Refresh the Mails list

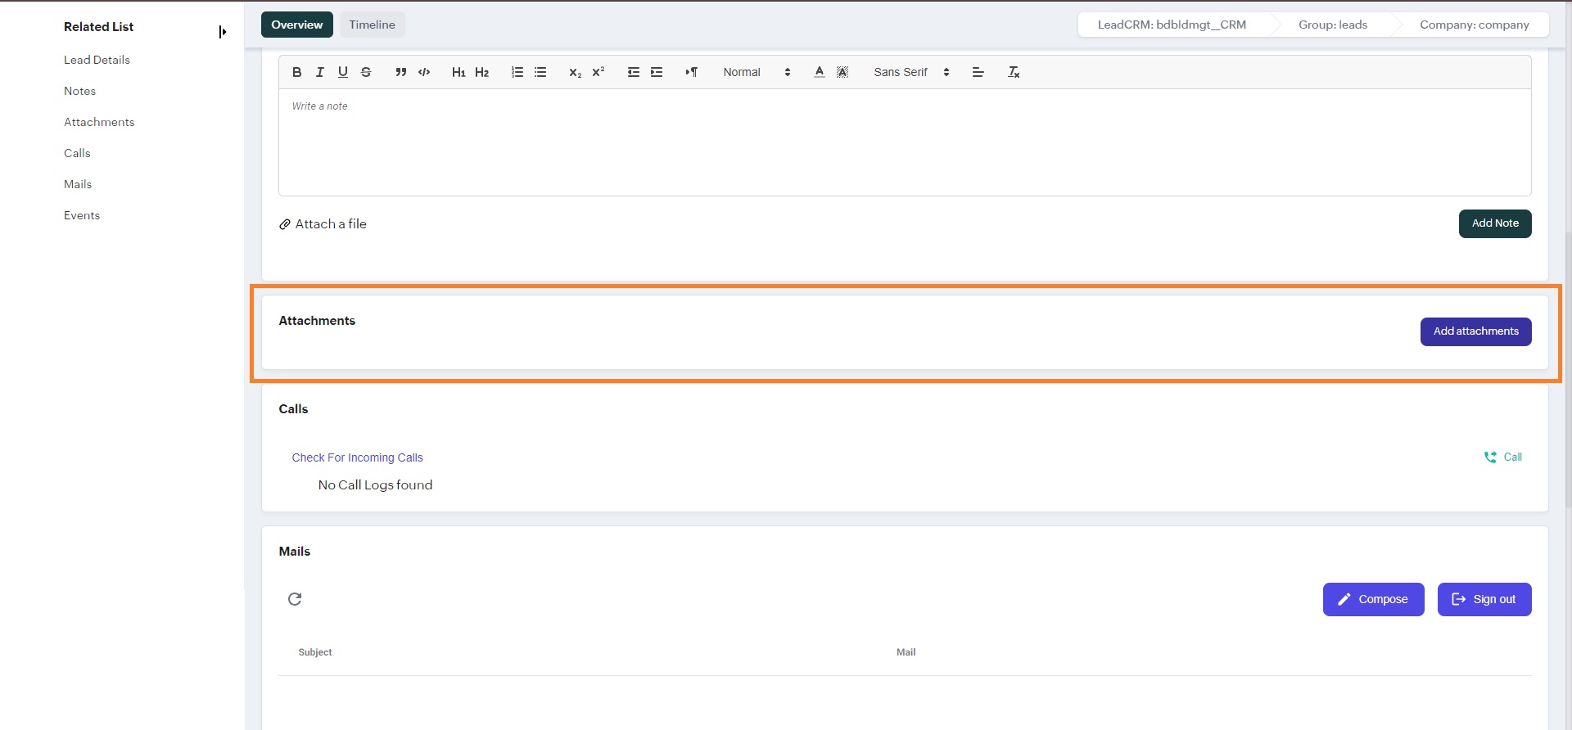[x=295, y=599]
